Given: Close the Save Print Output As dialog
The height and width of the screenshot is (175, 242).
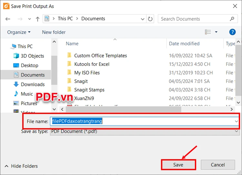Looking at the screenshot, I should tap(235, 6).
